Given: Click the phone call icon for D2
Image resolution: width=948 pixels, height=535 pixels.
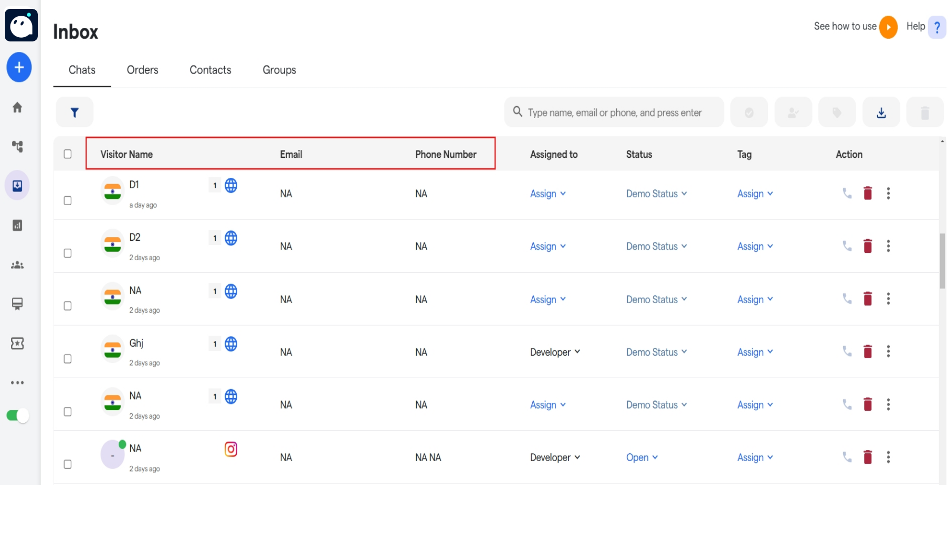Looking at the screenshot, I should tap(847, 246).
